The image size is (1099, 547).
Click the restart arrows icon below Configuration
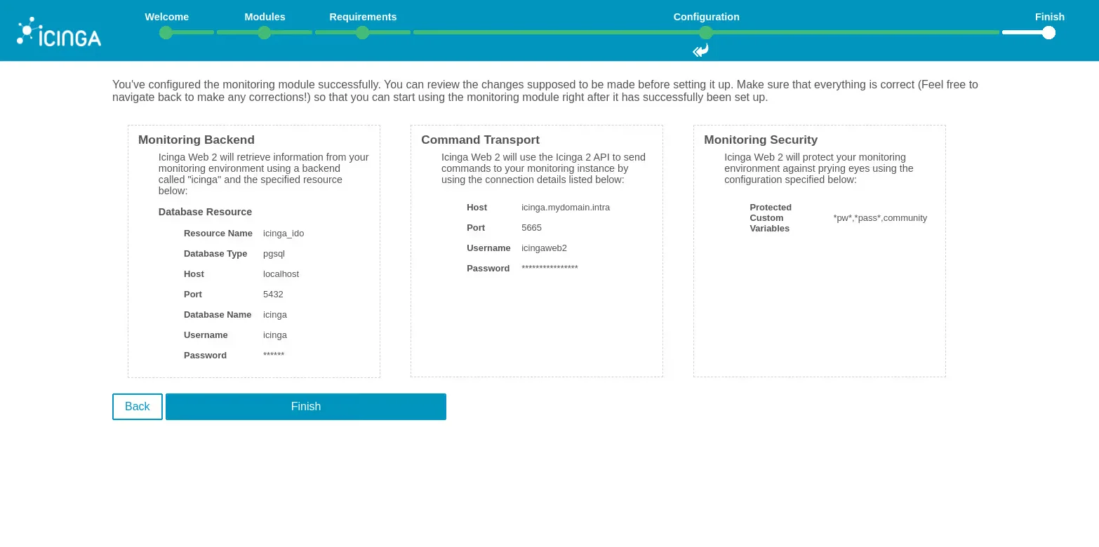point(700,50)
